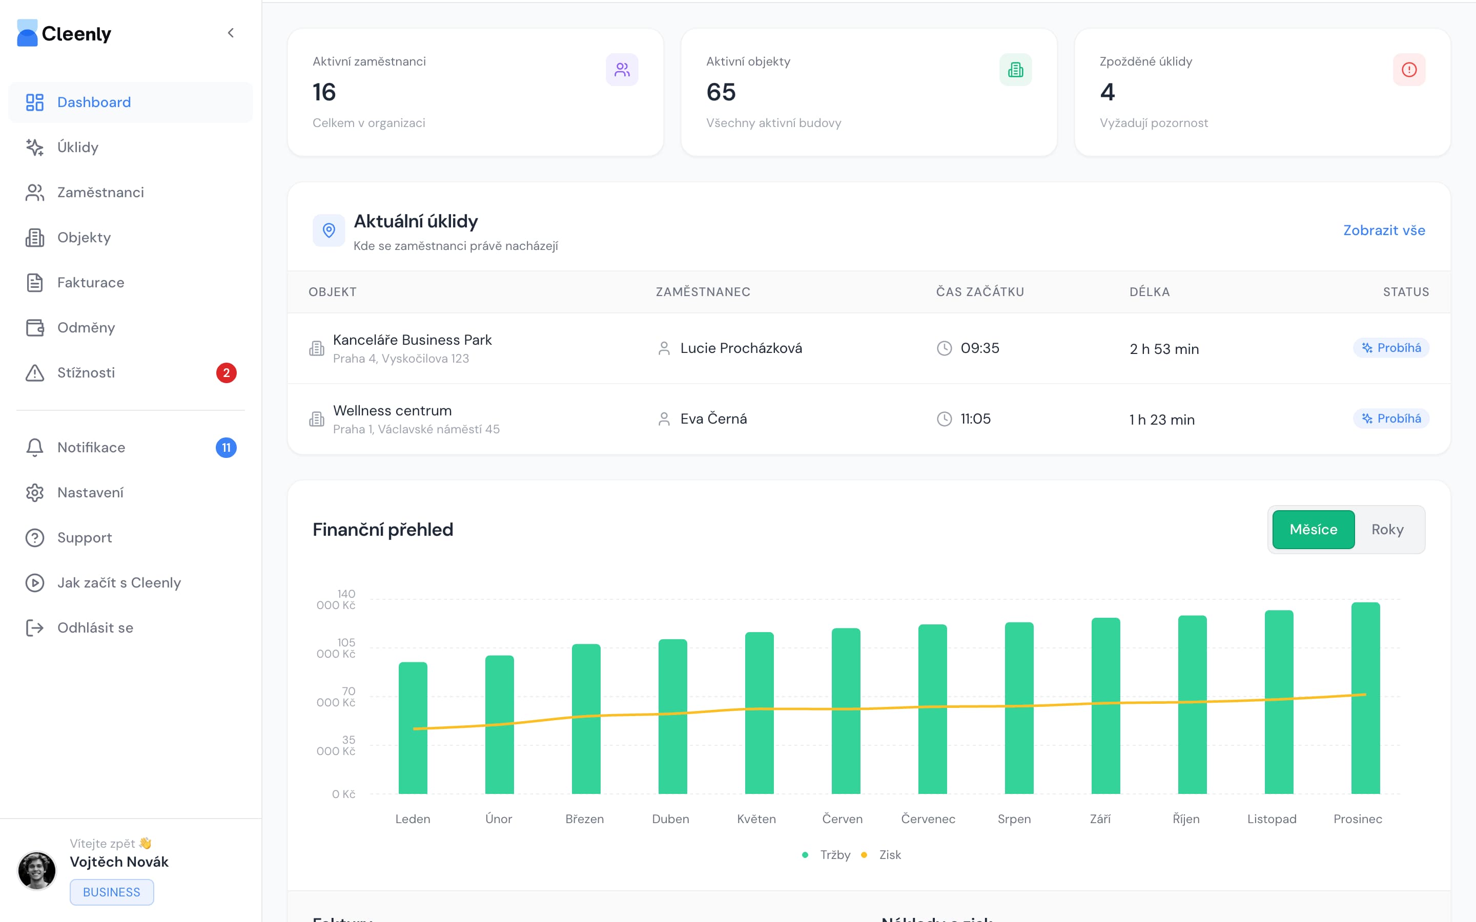The height and width of the screenshot is (922, 1476).
Task: Collapse the sidebar with the chevron arrow
Action: tap(231, 33)
